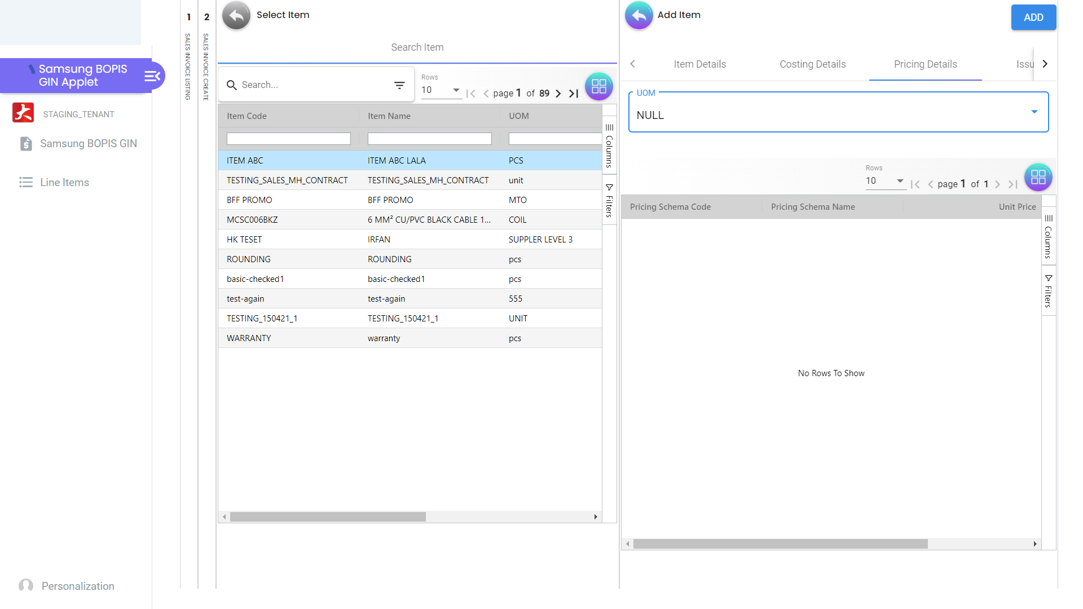Go to last page of item list
Screen dimensions: 1083x609
(x=574, y=94)
